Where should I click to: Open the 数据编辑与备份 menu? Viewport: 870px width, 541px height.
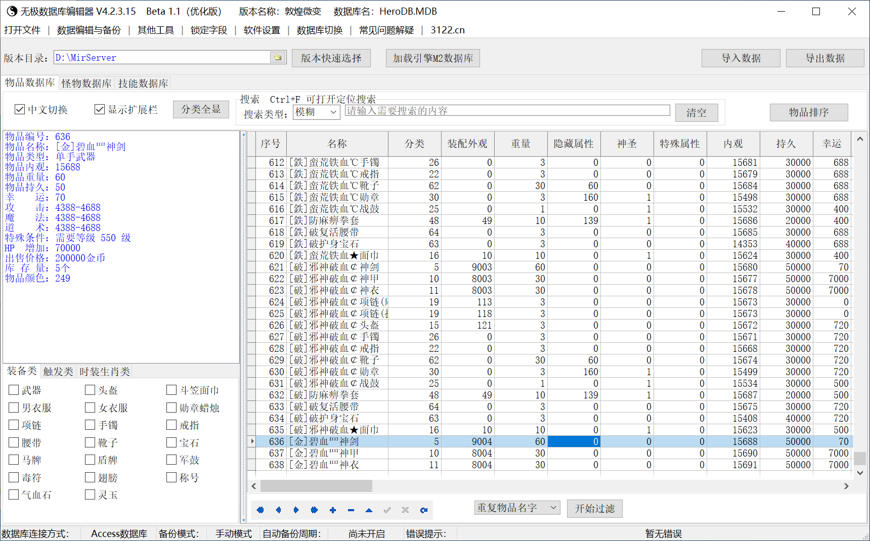tap(89, 30)
